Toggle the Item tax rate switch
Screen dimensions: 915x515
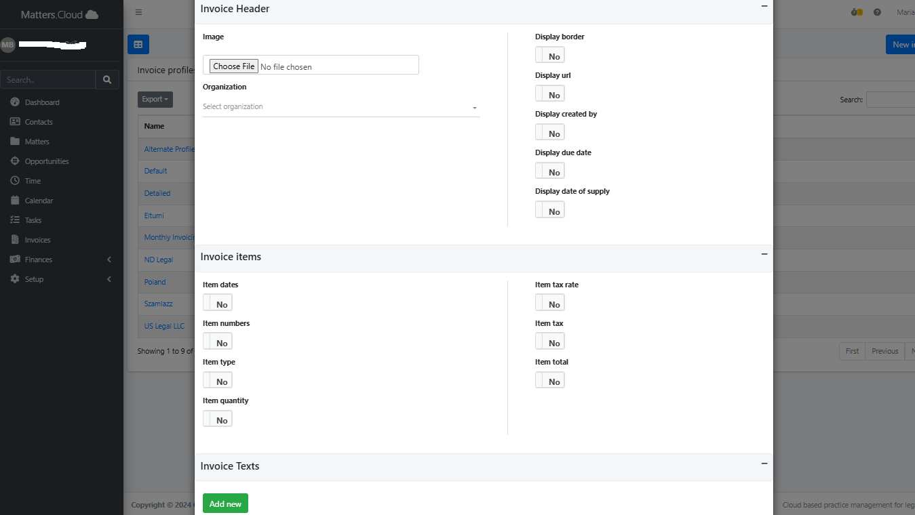[549, 304]
